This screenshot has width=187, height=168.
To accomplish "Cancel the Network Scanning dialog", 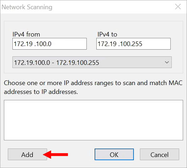I will tap(159, 155).
